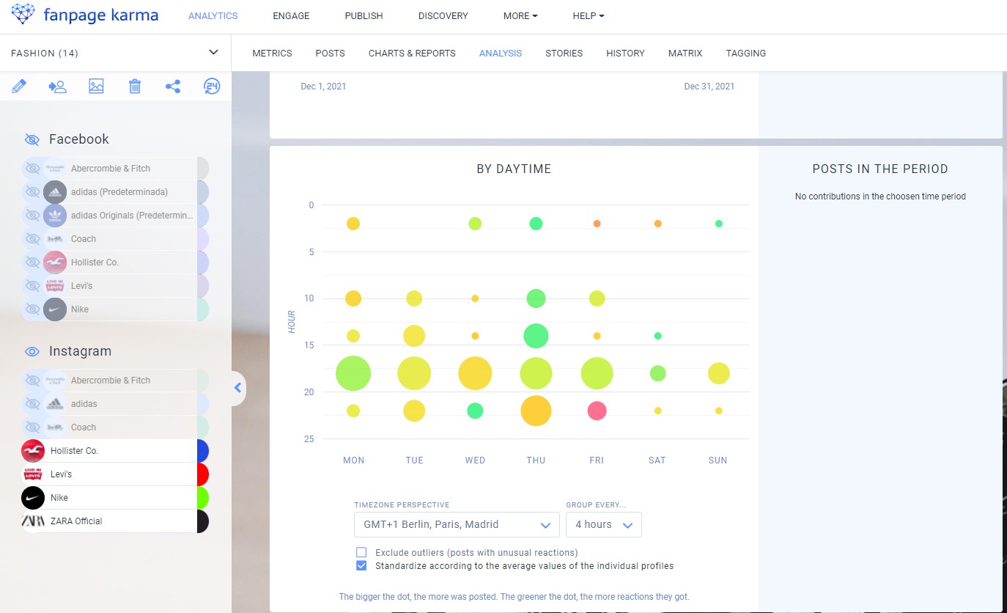Open the image icon in sidebar toolbar

pos(96,87)
